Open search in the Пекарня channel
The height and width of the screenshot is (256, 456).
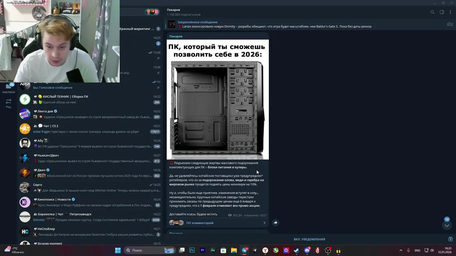[432, 12]
